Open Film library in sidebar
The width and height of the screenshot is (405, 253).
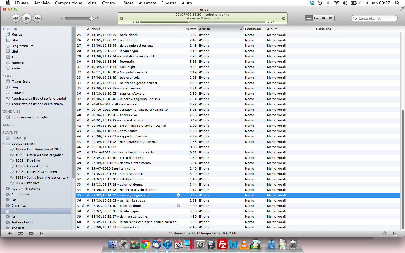[15, 40]
